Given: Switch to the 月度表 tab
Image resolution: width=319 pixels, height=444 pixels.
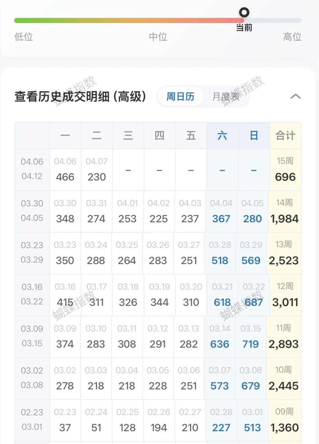Looking at the screenshot, I should tap(226, 96).
